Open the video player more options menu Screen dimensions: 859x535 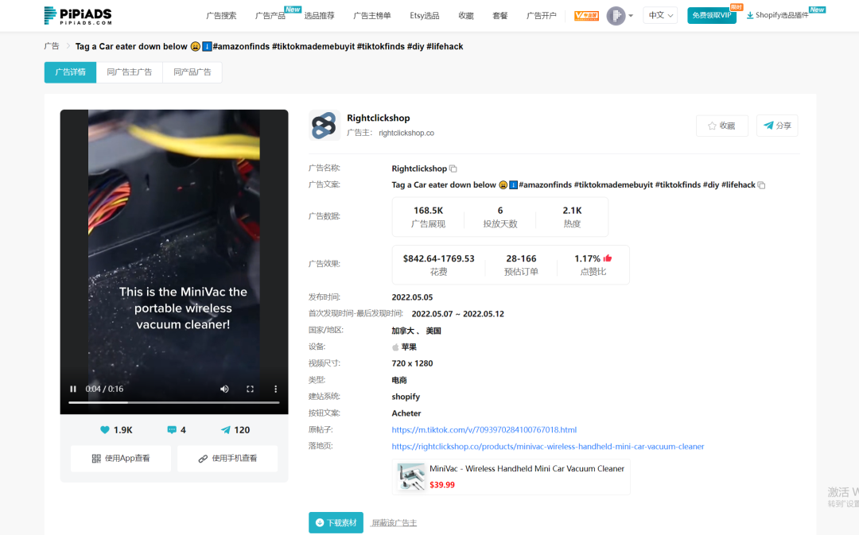click(x=275, y=389)
